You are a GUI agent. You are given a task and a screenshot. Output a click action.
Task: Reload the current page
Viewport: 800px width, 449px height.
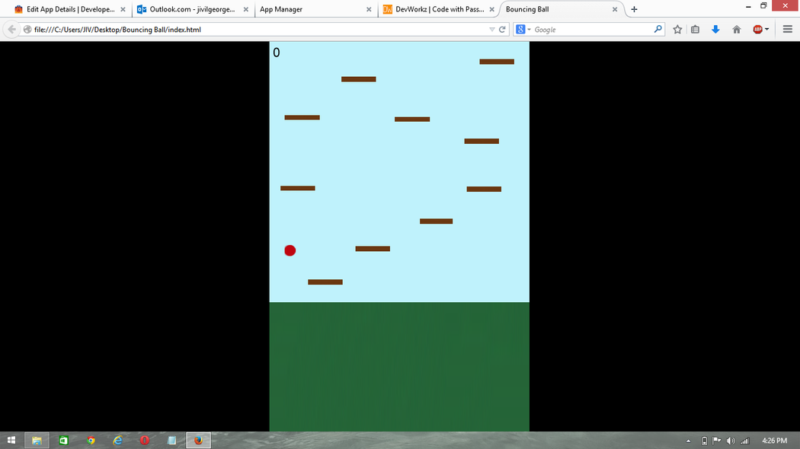coord(502,30)
